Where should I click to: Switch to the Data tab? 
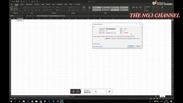43,4
